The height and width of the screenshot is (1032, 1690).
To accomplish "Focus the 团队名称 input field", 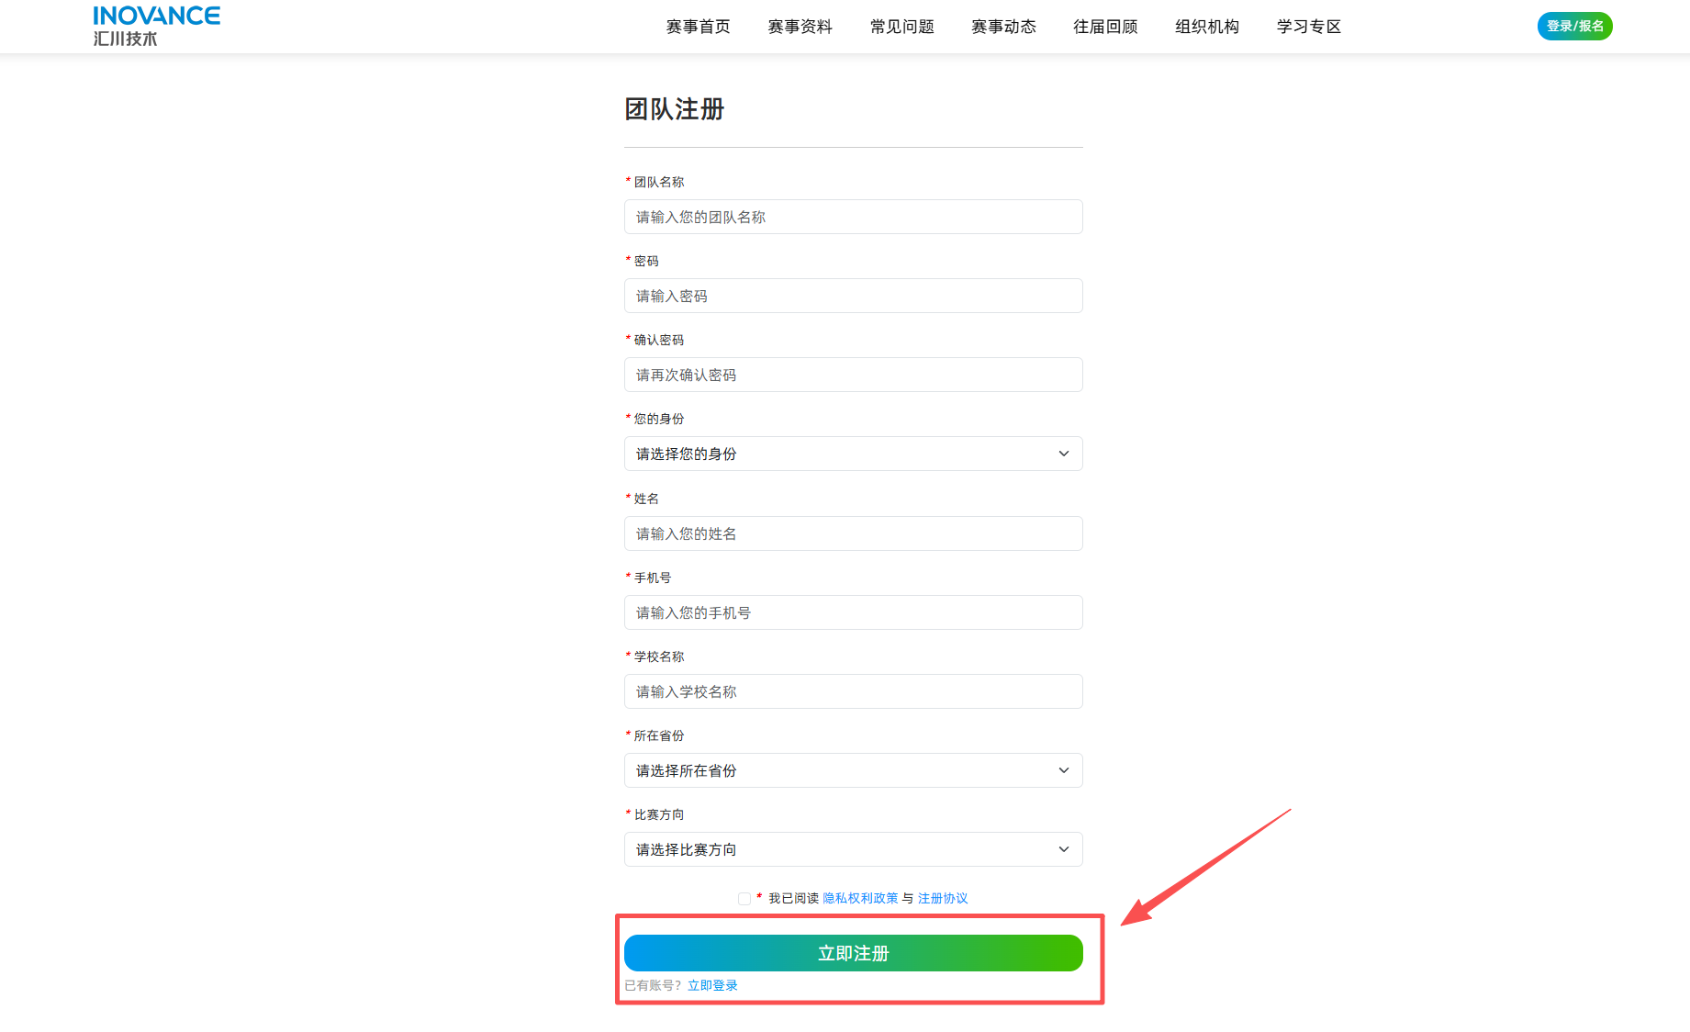I will click(853, 217).
